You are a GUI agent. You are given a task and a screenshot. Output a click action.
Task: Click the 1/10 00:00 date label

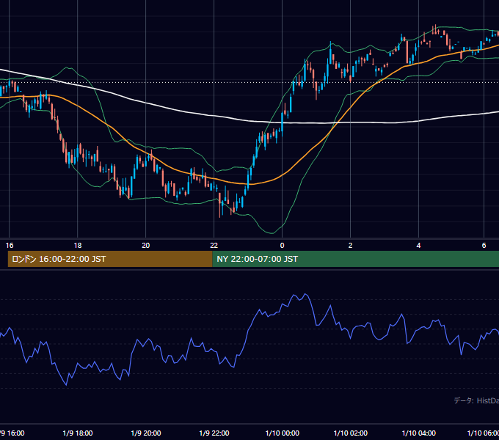[x=283, y=433]
